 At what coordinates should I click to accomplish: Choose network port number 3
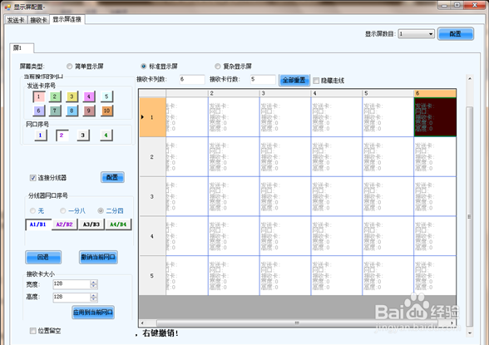point(83,136)
